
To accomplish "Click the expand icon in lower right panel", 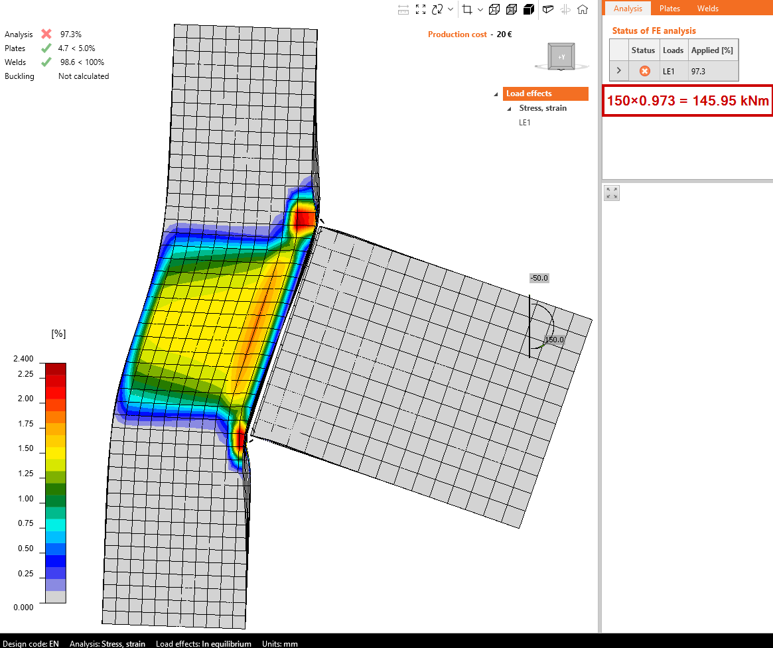I will 612,193.
